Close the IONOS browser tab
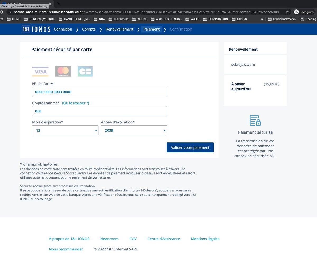This screenshot has height=257, width=317. (50, 4)
